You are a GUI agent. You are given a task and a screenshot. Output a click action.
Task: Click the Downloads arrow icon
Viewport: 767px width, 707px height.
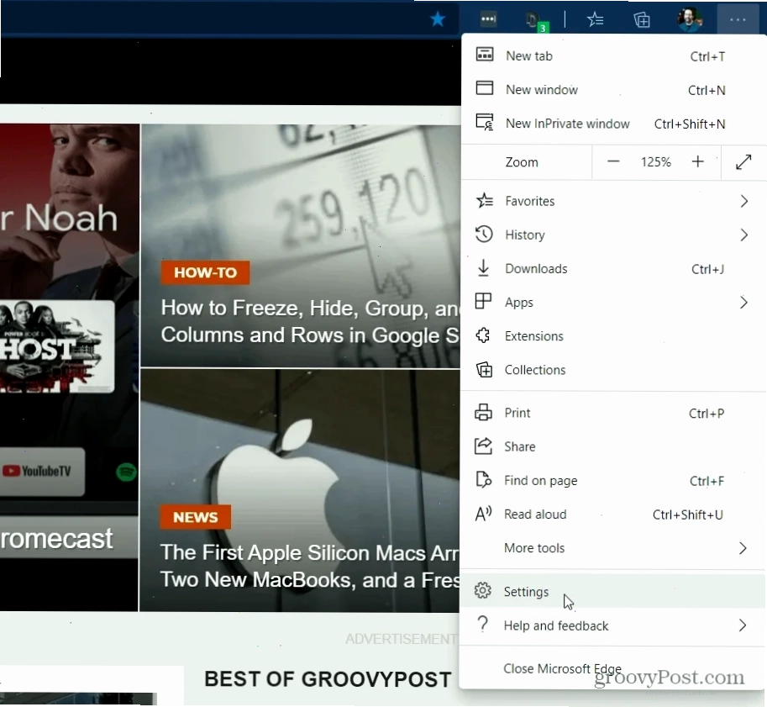(483, 268)
